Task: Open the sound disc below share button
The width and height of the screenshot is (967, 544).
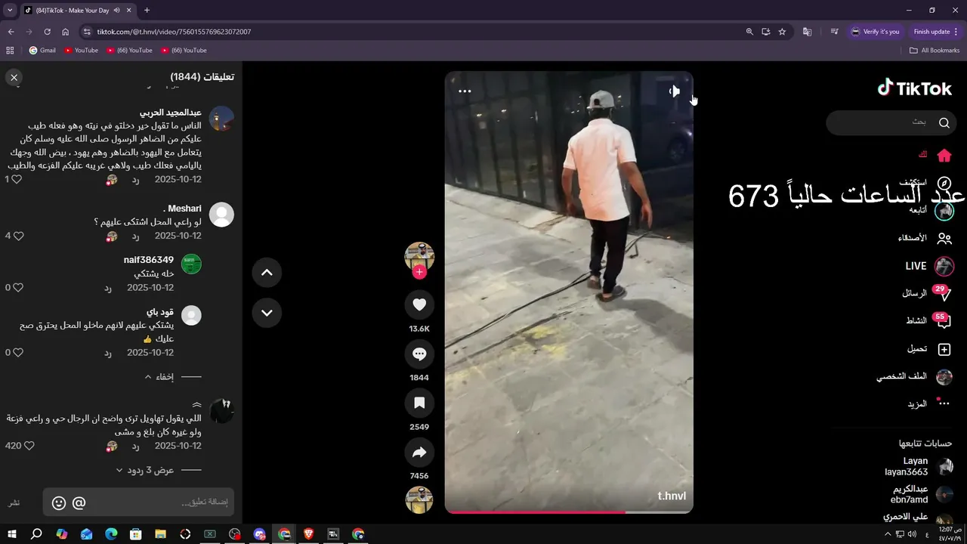Action: tap(419, 500)
